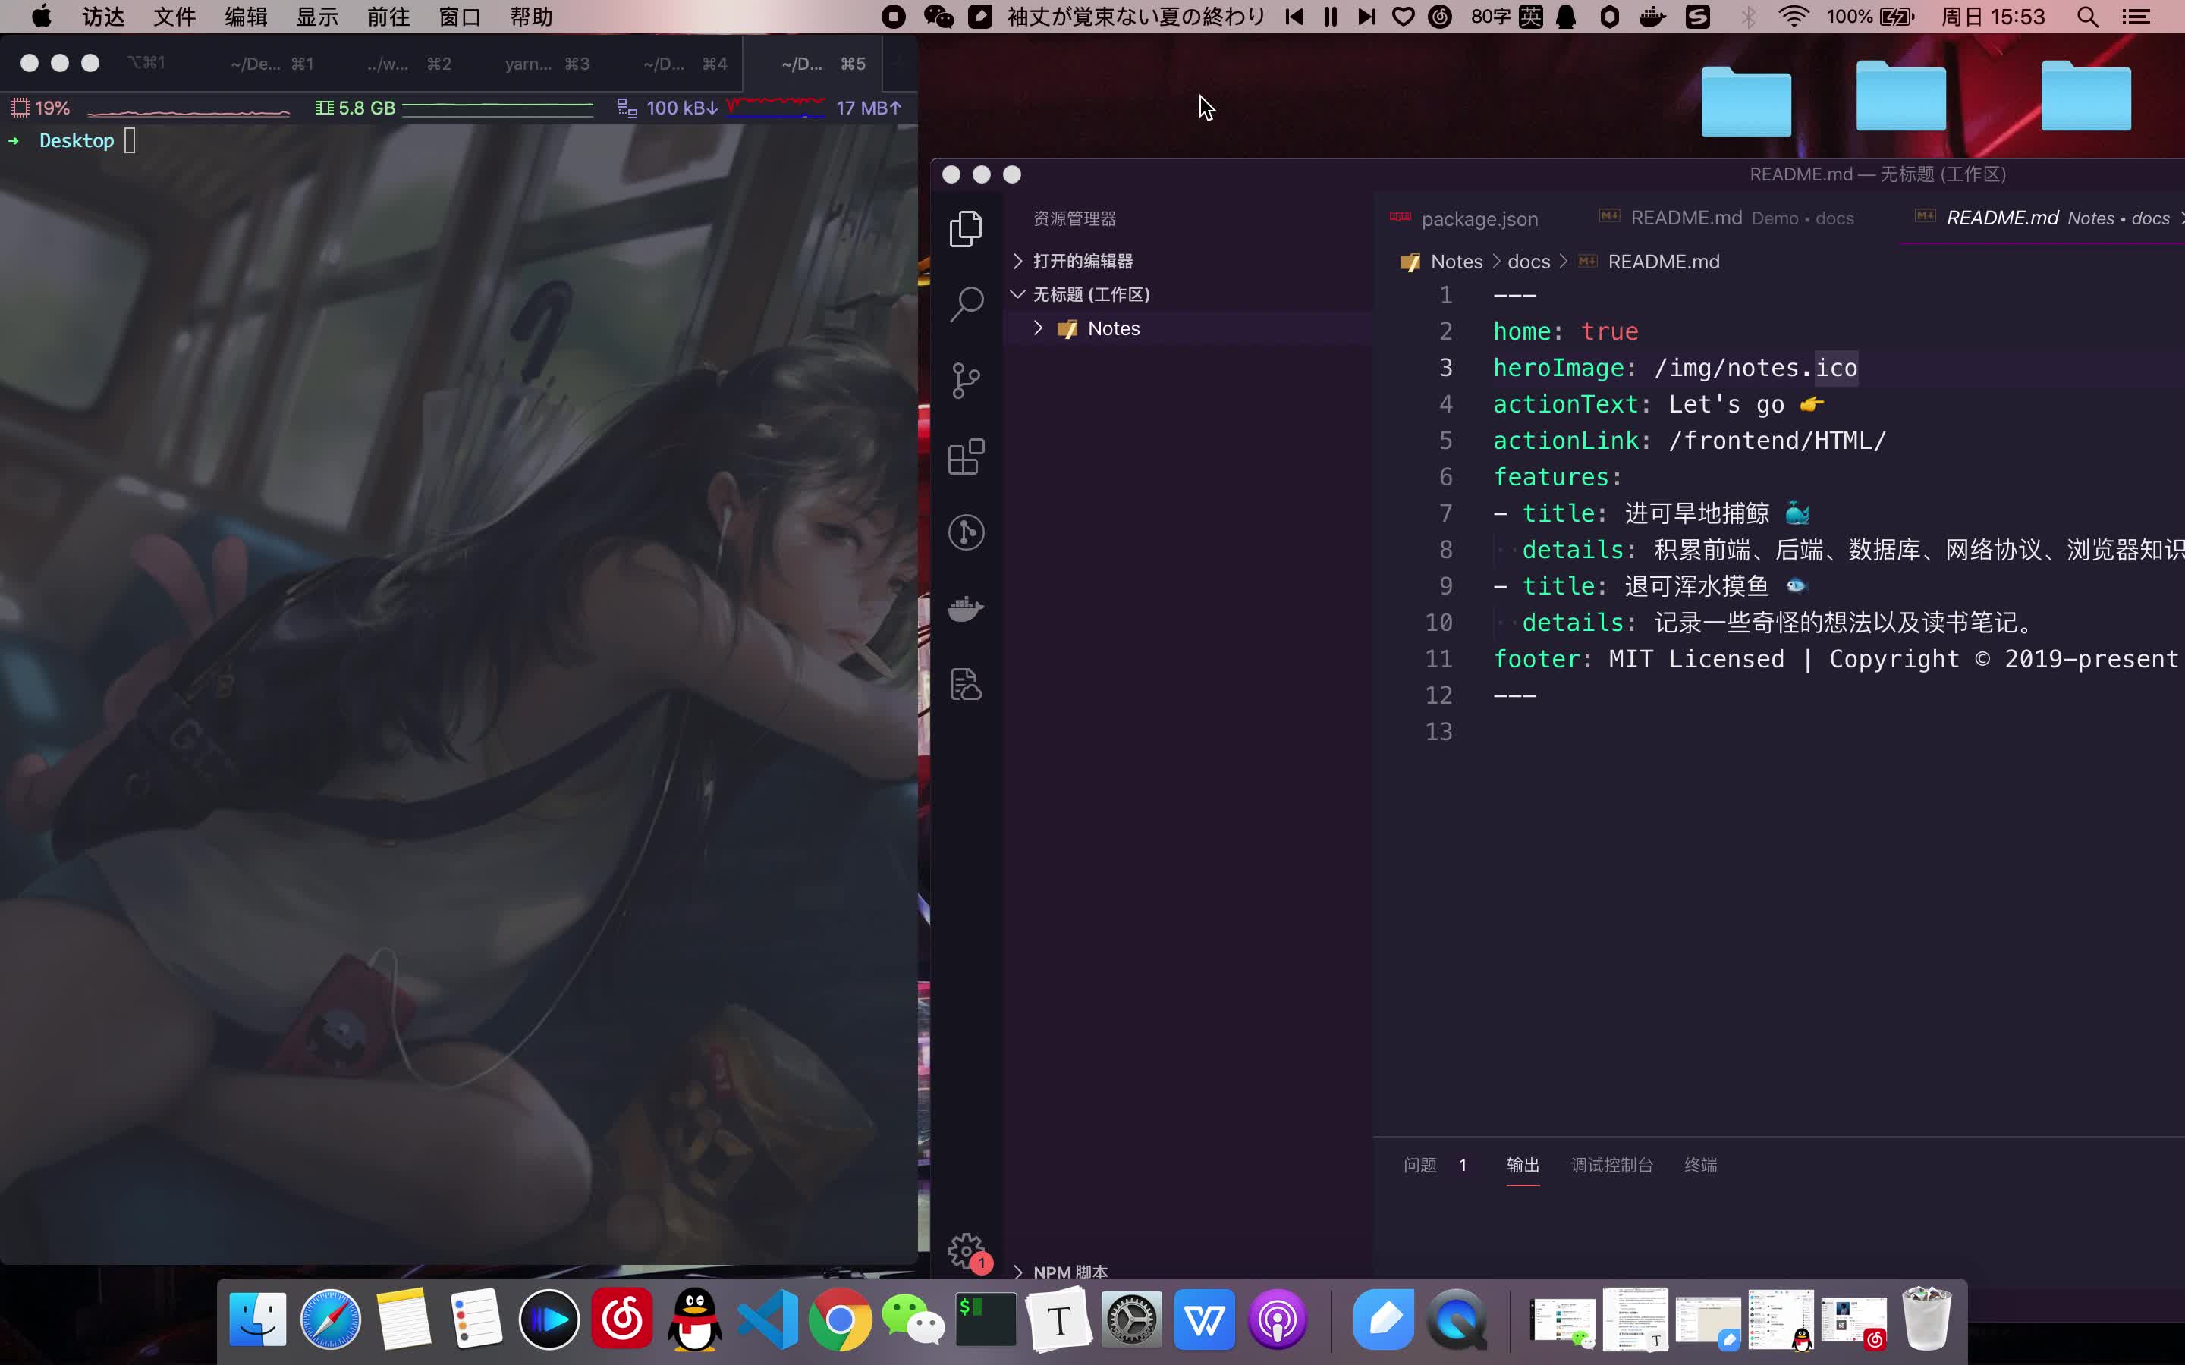
Task: Collapse the 无标题 (工作区) tree section
Action: pyautogui.click(x=1018, y=293)
